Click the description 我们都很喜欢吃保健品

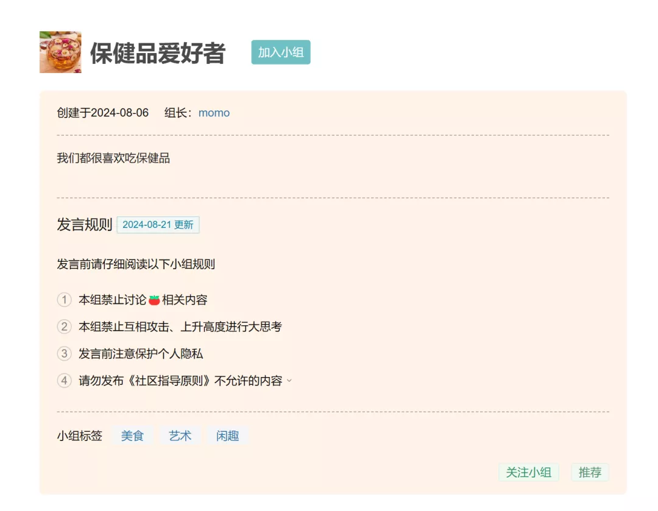click(x=113, y=158)
